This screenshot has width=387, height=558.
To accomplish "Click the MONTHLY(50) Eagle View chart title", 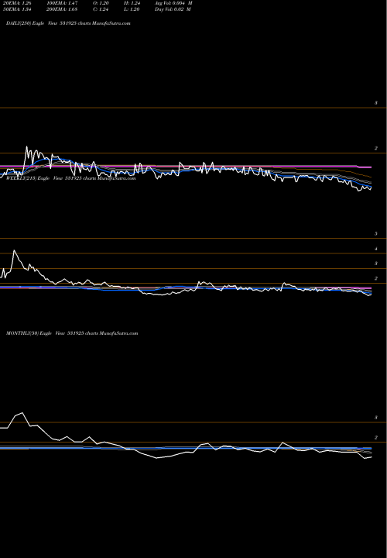I will 72,333.
